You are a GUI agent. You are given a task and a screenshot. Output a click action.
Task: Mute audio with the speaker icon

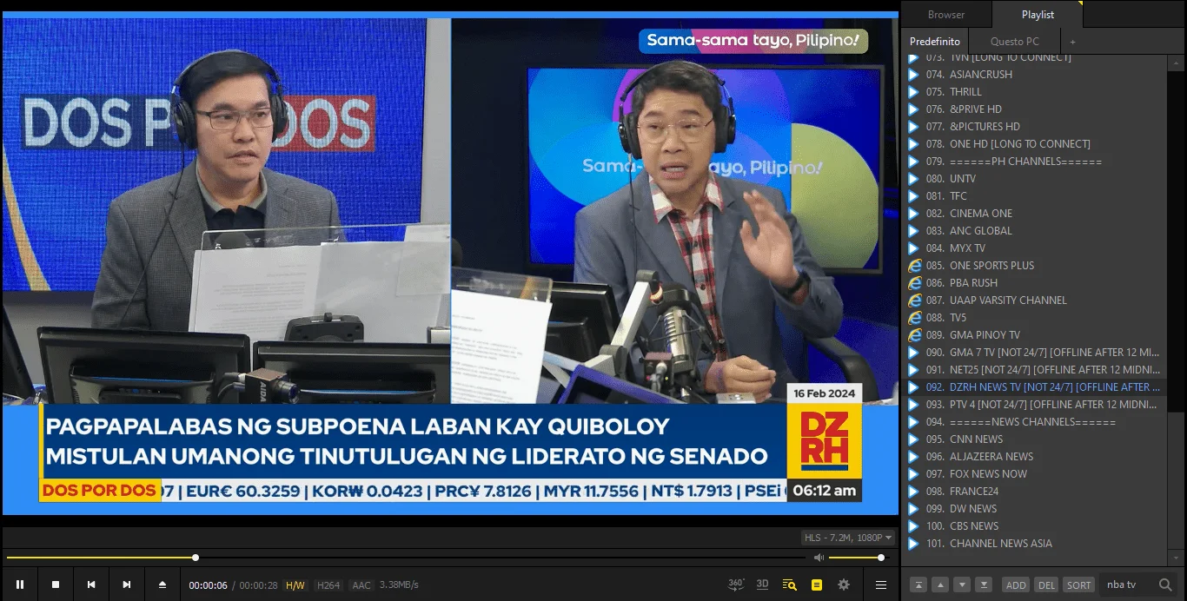click(x=819, y=558)
